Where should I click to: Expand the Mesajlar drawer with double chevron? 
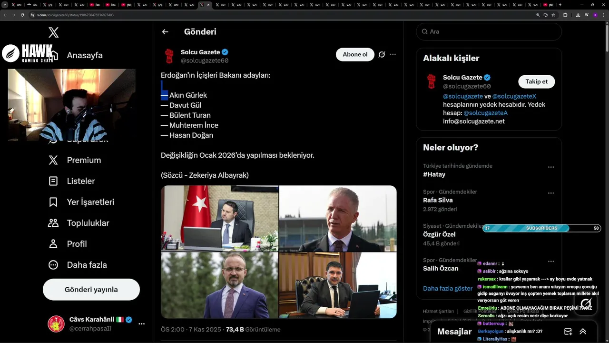tap(583, 332)
